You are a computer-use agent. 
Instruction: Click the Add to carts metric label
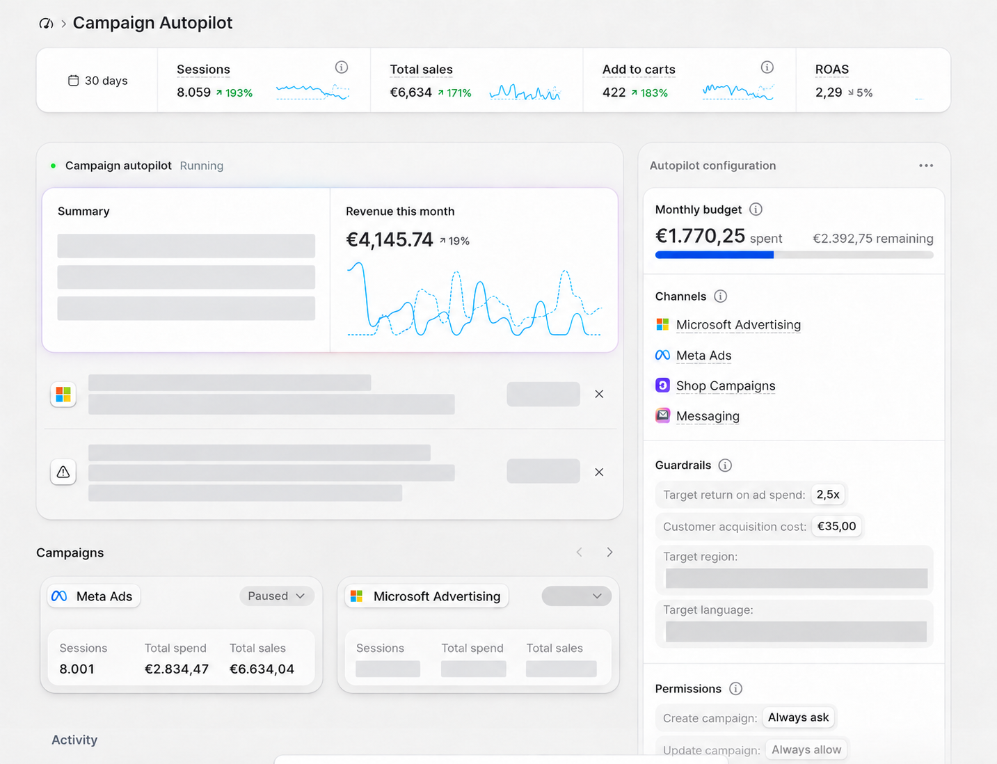(639, 70)
